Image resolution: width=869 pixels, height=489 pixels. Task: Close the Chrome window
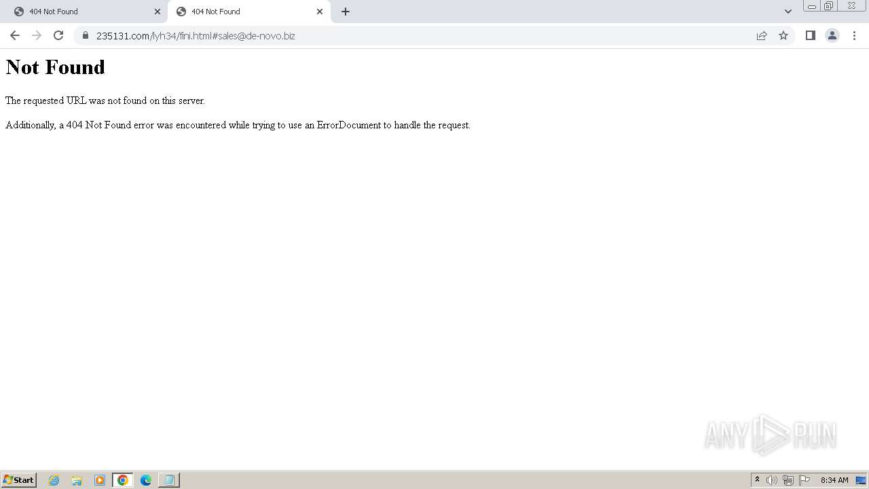pyautogui.click(x=851, y=6)
